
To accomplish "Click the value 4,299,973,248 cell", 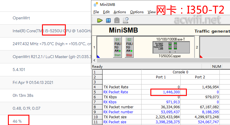I will pyautogui.click(x=207, y=117).
